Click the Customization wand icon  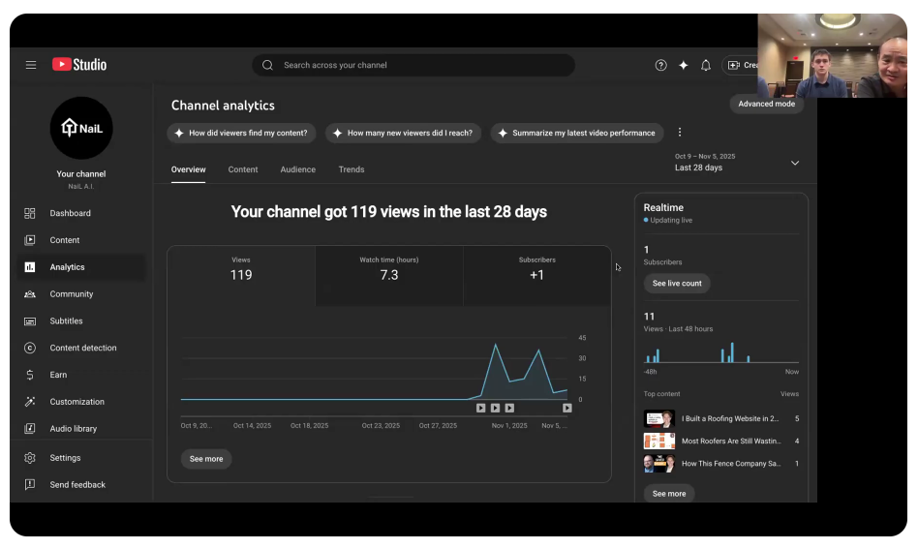click(30, 402)
